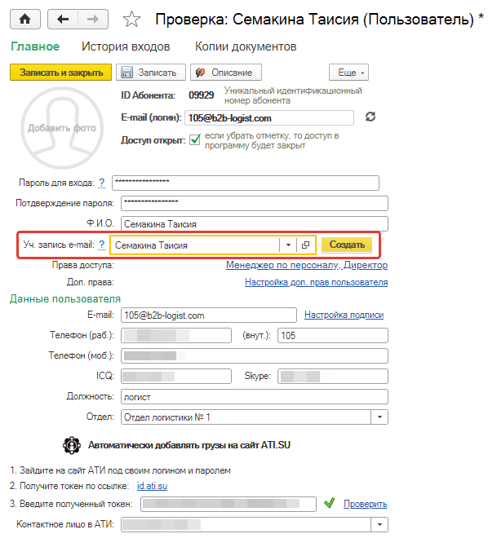Viewport: 497px width, 547px height.
Task: Navigate forward with the right arrow
Action: pyautogui.click(x=93, y=19)
